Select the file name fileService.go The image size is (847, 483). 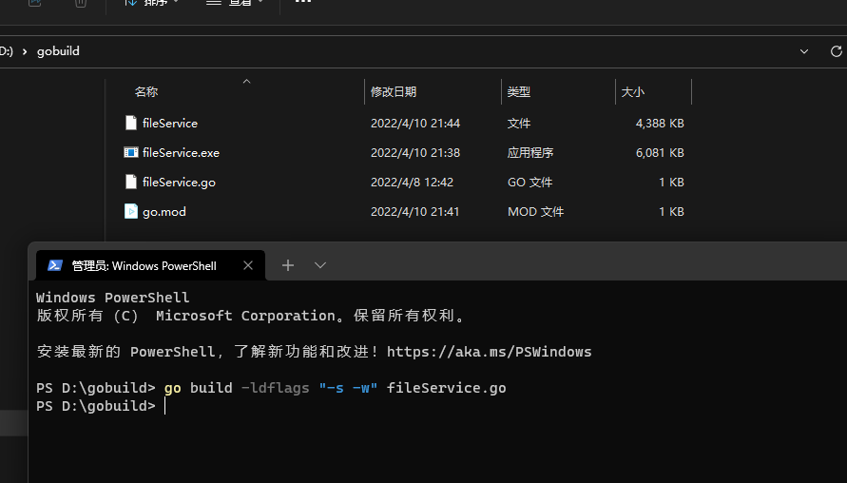pos(179,183)
